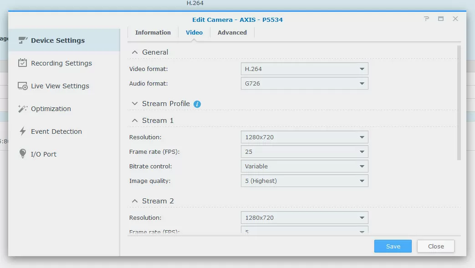Viewport: 475px width, 268px height.
Task: Expand the Stream Profile section
Action: coord(135,104)
